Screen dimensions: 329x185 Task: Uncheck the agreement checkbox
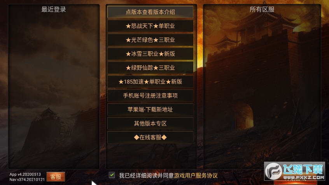pos(112,175)
